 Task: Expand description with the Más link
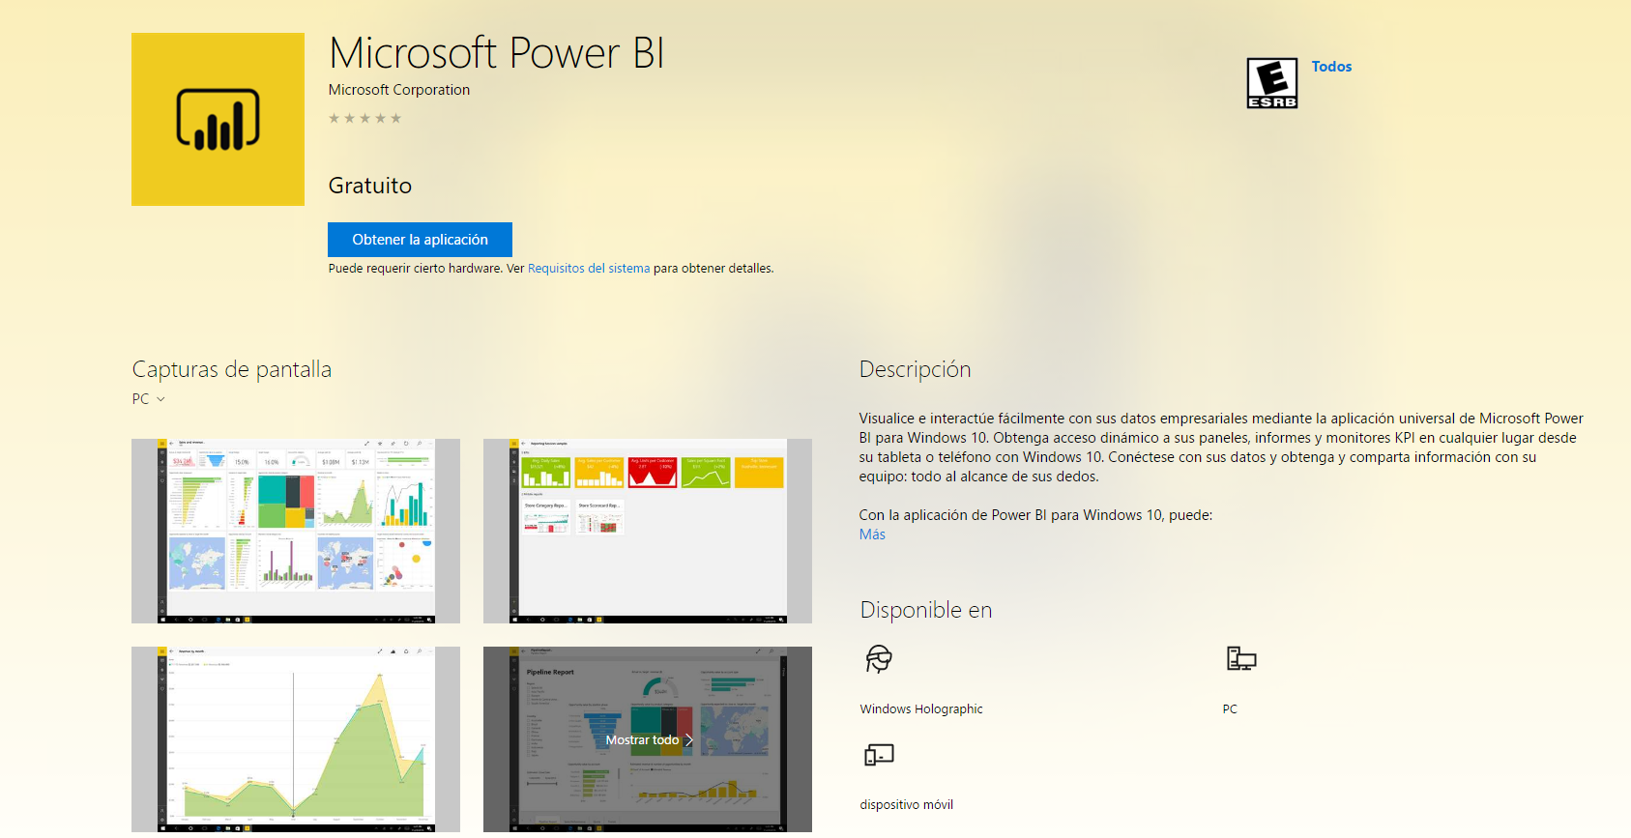(872, 535)
